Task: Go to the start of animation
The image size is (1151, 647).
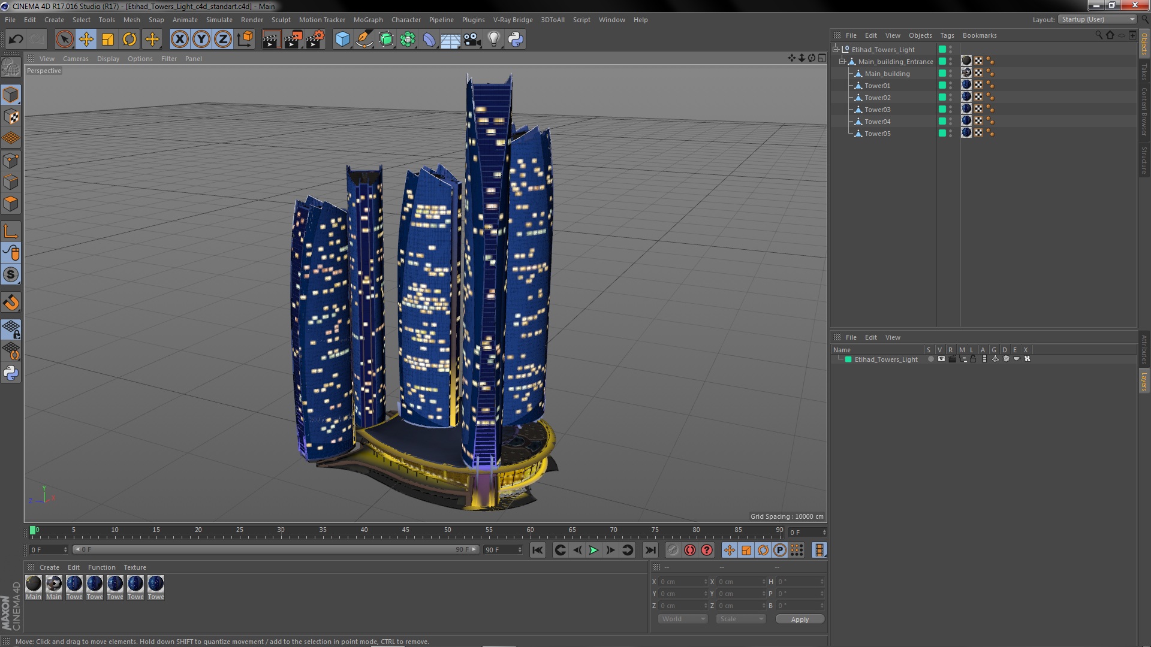Action: pos(538,550)
